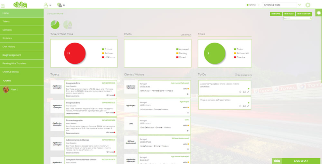
Task: Open the Clohc logo home link
Action: tap(20, 4)
